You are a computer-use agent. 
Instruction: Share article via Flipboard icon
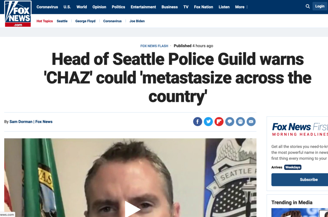pos(219,121)
